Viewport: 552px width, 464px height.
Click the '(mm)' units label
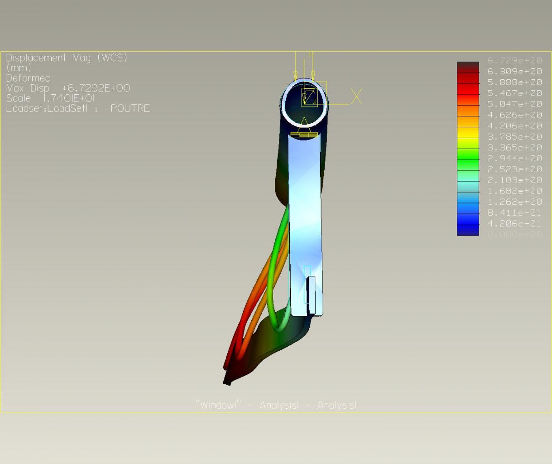pyautogui.click(x=19, y=68)
